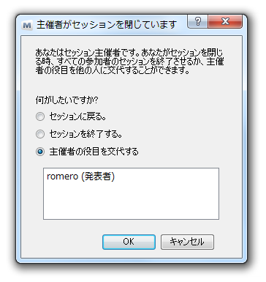This screenshot has width=266, height=282.
Task: Click empty space inside the participant list box
Action: [131, 201]
